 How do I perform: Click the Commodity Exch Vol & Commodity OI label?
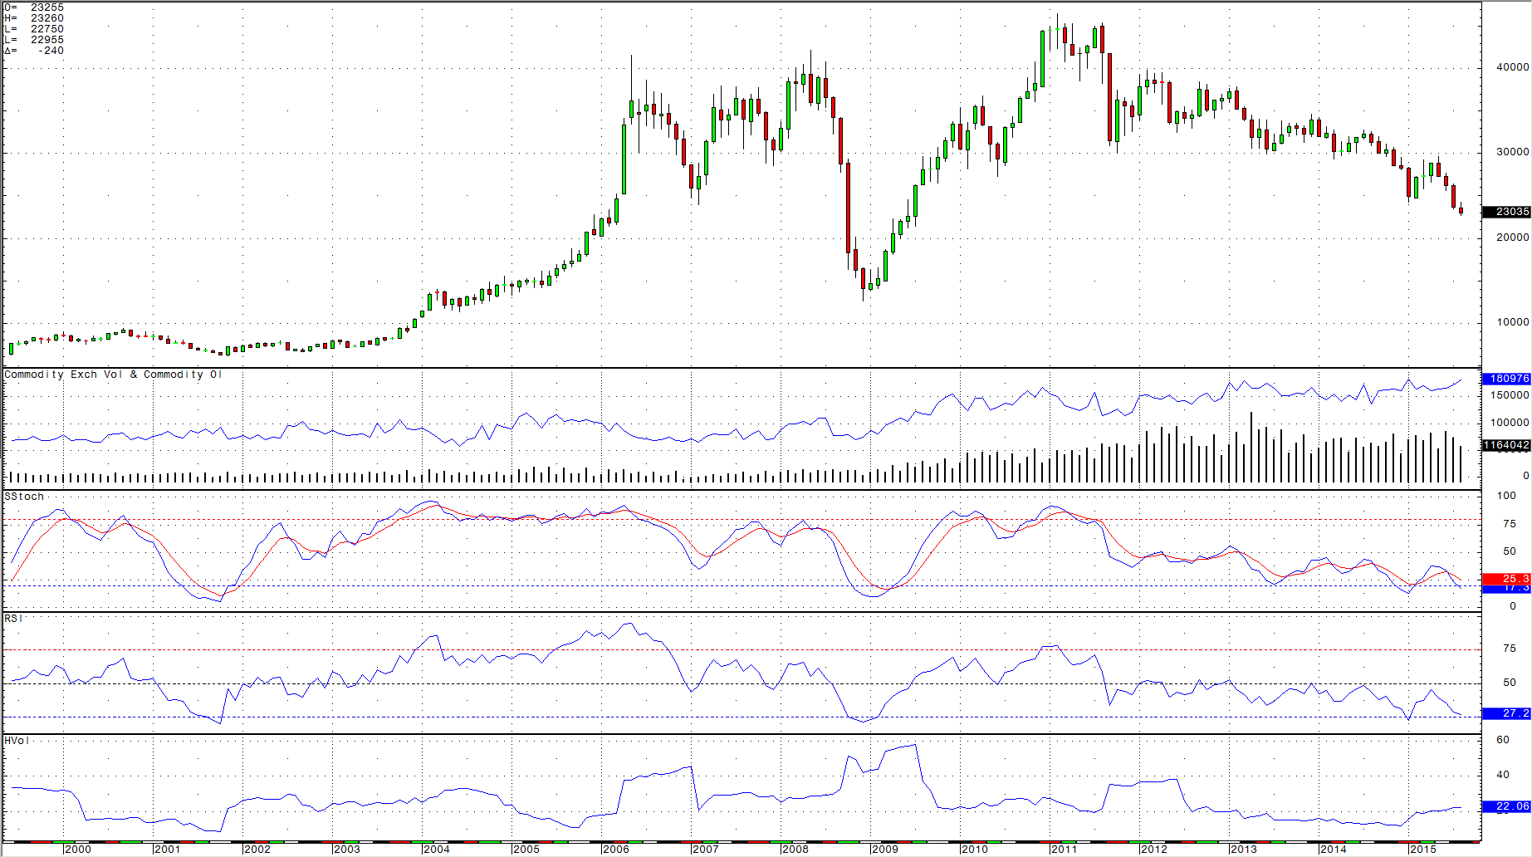(113, 375)
